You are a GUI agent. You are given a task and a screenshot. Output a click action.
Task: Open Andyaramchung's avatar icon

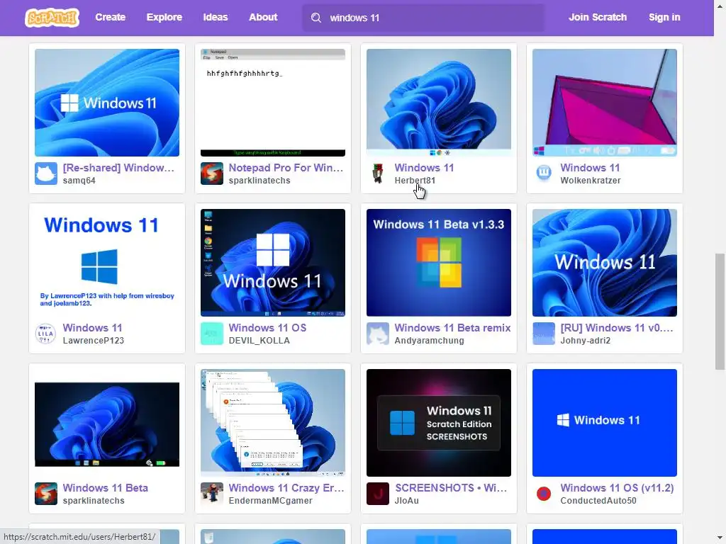click(x=378, y=334)
